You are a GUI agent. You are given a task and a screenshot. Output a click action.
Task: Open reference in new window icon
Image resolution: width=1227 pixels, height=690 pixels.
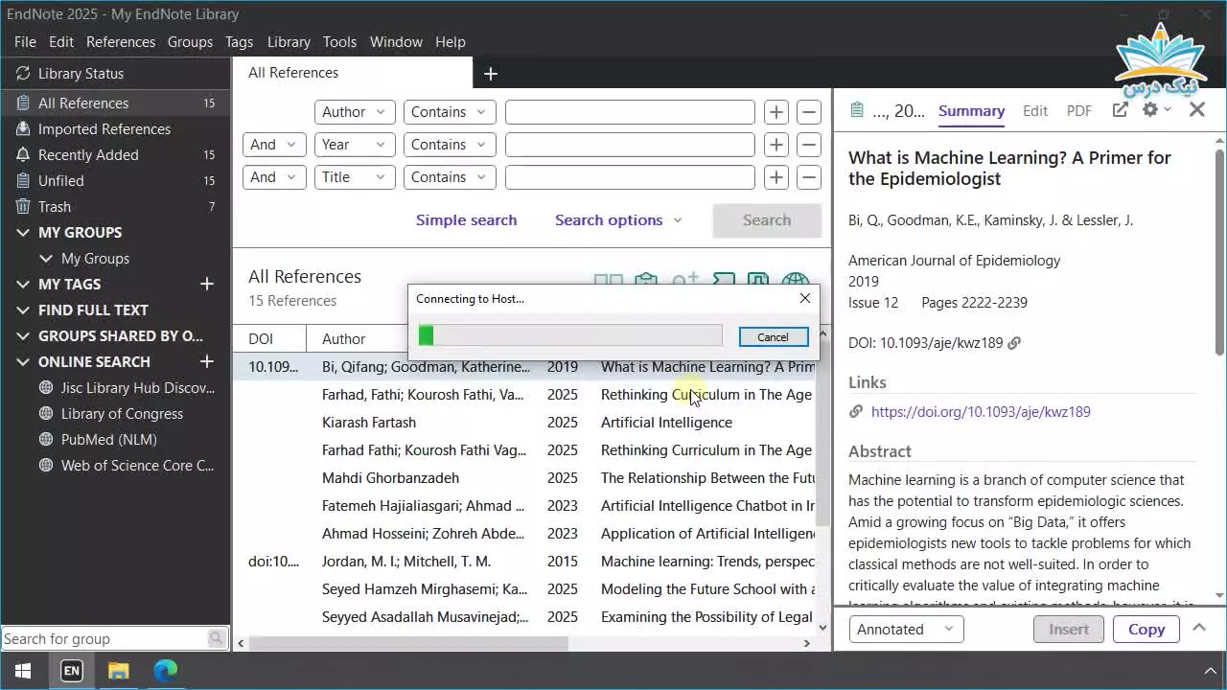click(1120, 110)
